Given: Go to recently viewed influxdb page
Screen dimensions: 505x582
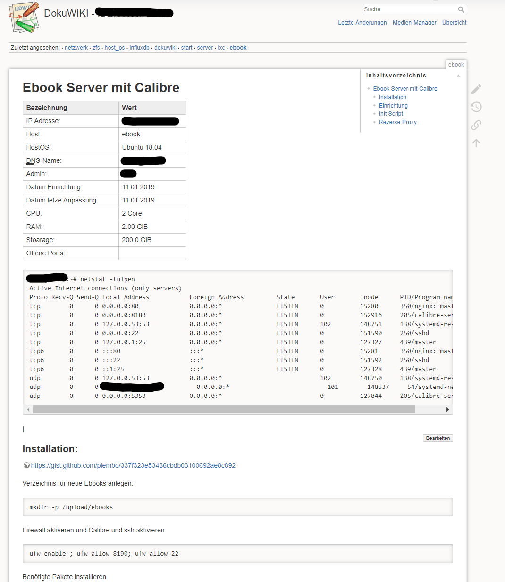Looking at the screenshot, I should click(140, 48).
